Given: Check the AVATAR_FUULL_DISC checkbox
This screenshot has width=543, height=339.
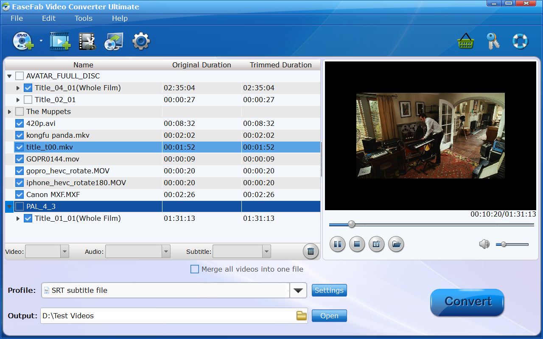Looking at the screenshot, I should tap(20, 76).
